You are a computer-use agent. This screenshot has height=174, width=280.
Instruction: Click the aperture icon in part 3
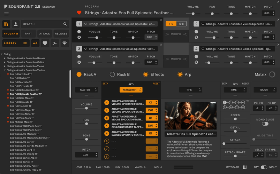79,62
